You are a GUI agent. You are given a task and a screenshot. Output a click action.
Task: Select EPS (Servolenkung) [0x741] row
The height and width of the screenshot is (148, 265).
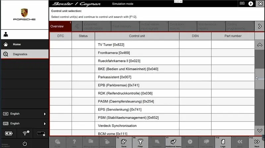click(x=152, y=110)
